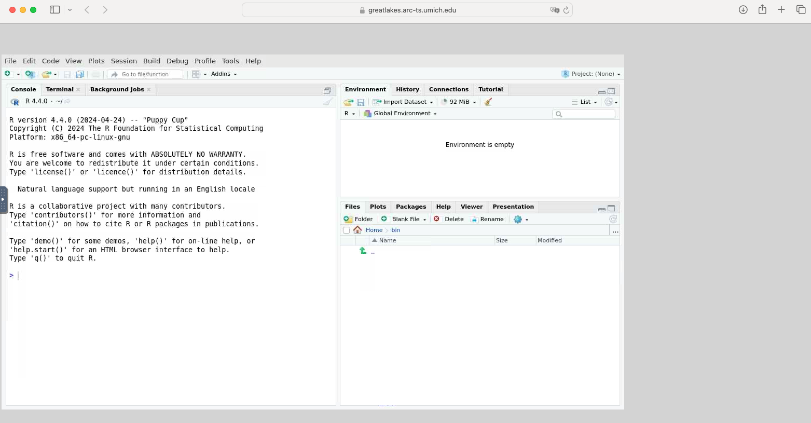Click the broom icon to clear workspace objects
This screenshot has width=811, height=423.
click(x=488, y=102)
